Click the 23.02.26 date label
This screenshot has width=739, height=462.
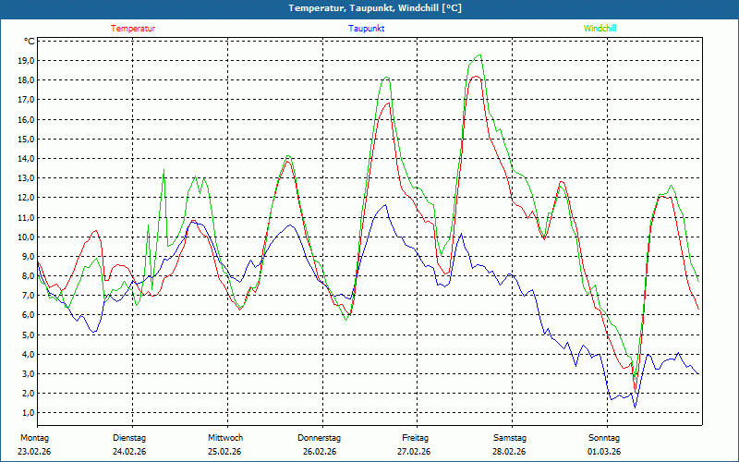point(34,452)
